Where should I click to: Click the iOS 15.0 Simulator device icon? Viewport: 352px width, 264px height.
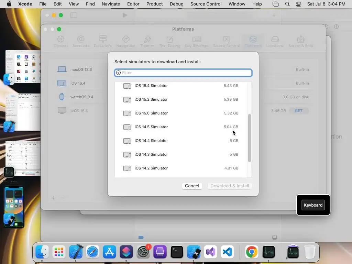127,113
